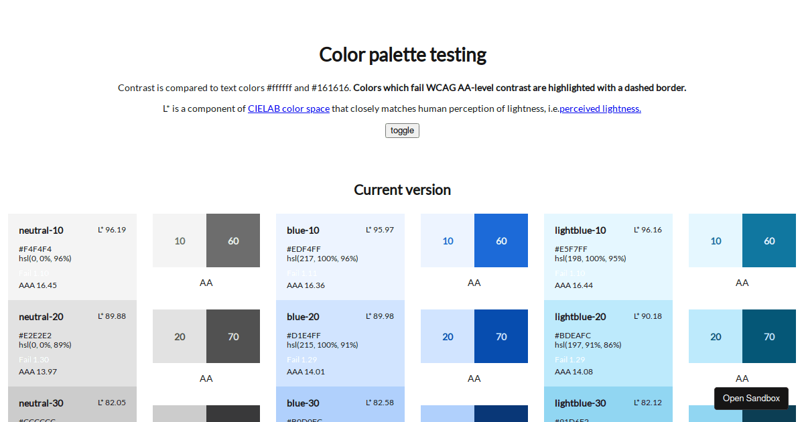Click the teal 60 swatch in rightmost column
Image resolution: width=804 pixels, height=422 pixels.
click(x=768, y=240)
